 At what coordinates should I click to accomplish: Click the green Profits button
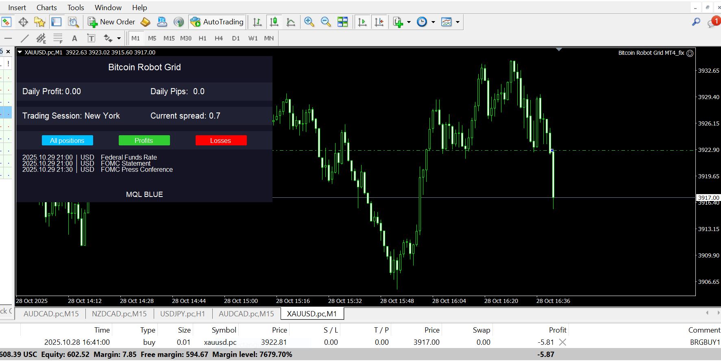(x=144, y=141)
